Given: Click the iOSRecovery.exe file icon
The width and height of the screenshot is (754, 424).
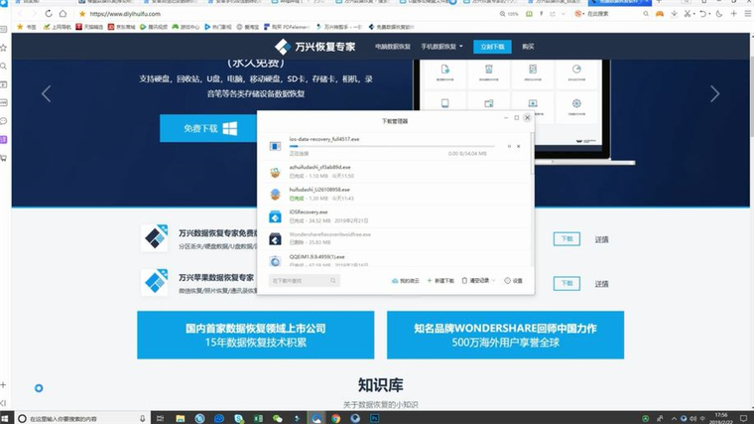Looking at the screenshot, I should [x=275, y=216].
